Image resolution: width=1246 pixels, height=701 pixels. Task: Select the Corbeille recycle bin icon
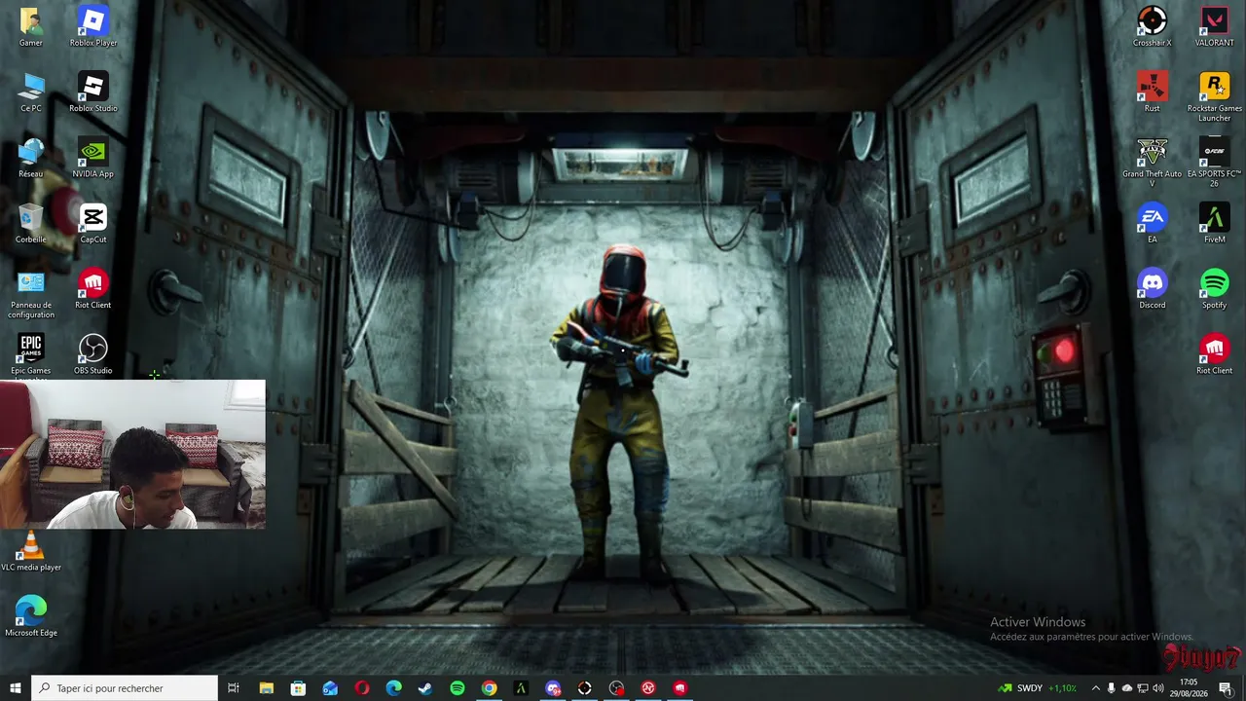coord(31,223)
